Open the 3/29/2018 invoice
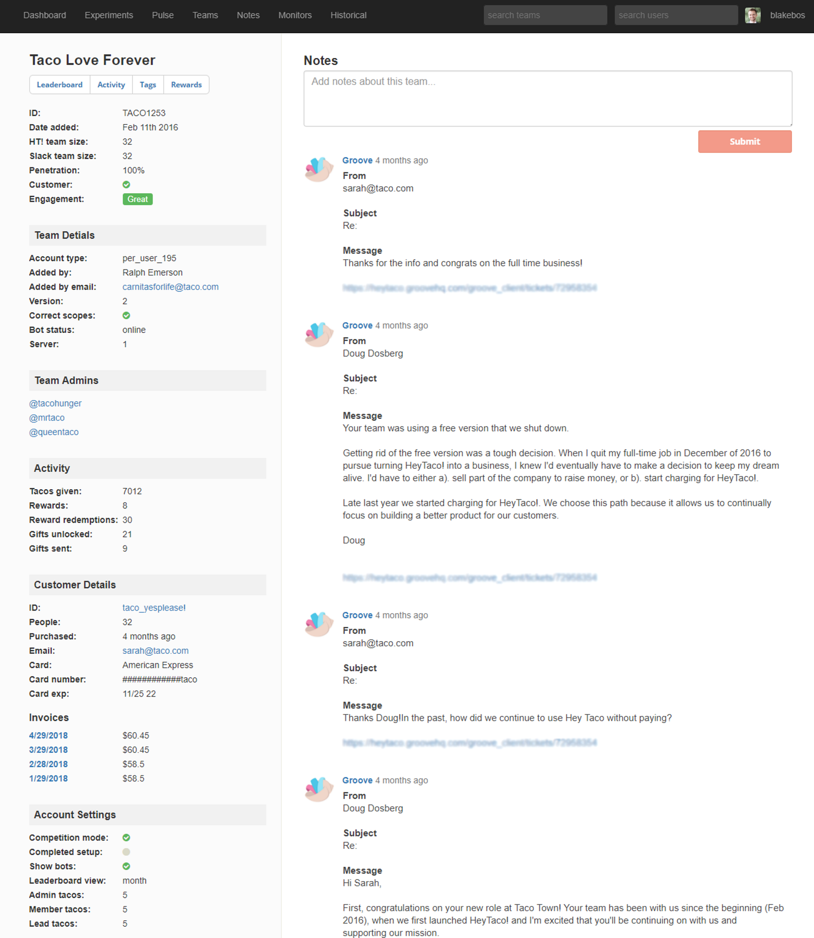Viewport: 814px width, 938px height. (48, 750)
